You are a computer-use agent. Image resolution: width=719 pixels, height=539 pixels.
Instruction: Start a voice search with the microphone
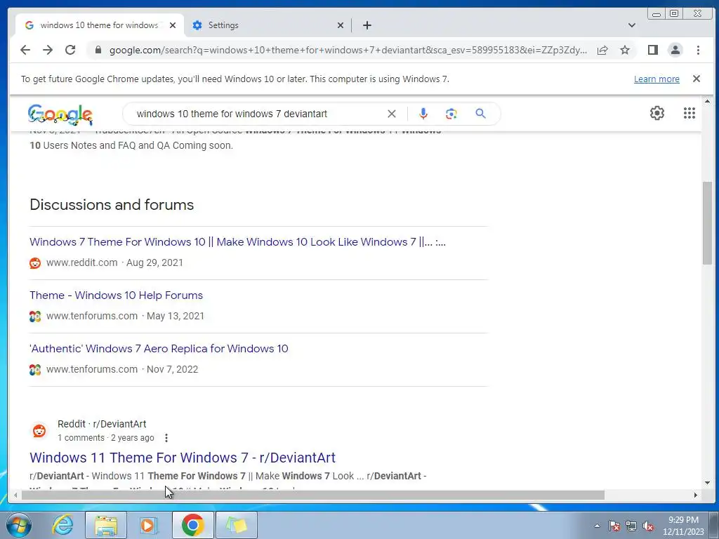tap(423, 114)
